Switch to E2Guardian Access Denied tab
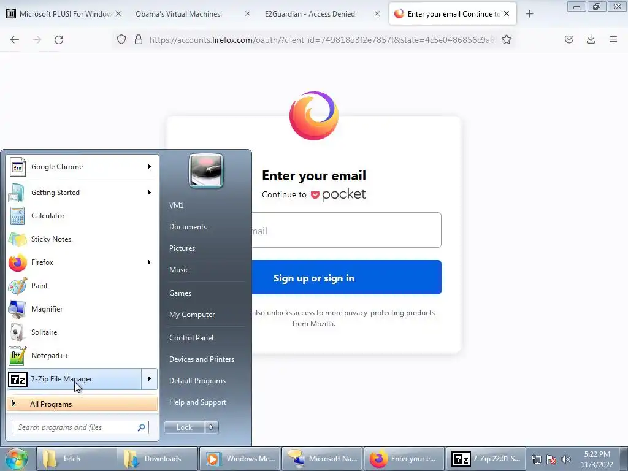628x471 pixels. point(310,14)
